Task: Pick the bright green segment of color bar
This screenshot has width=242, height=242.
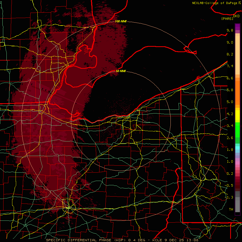Action: 237,130
